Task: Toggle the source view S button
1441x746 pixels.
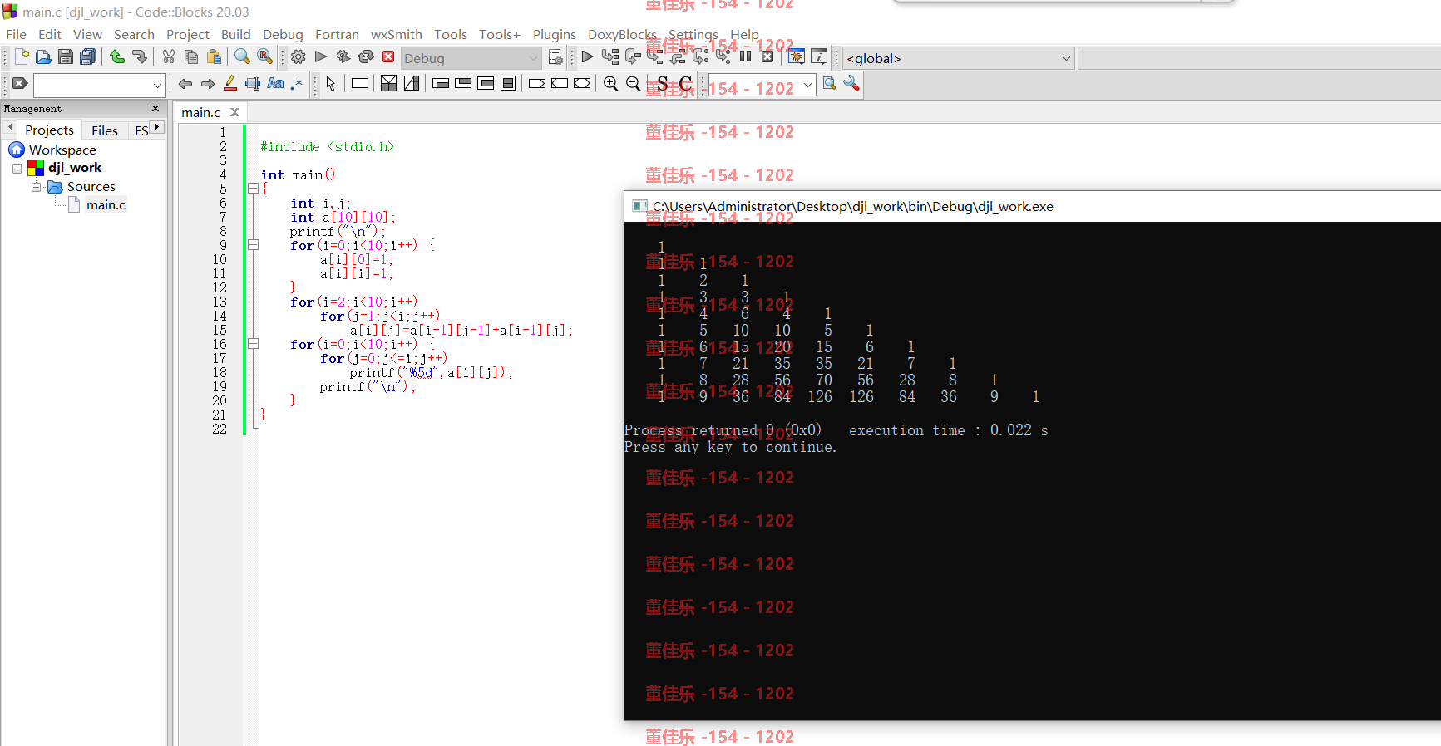Action: point(663,84)
